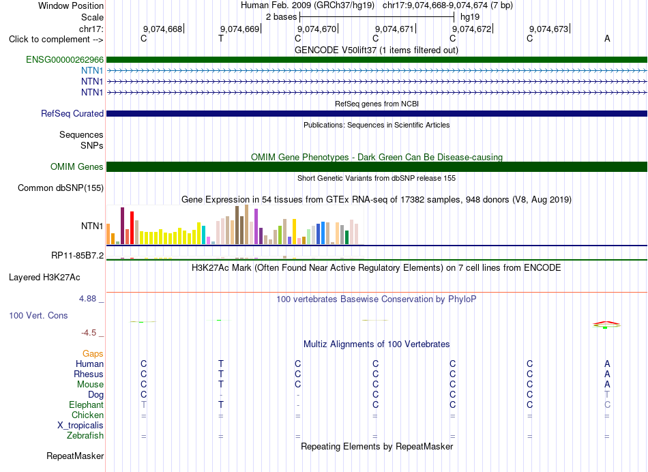Viewport: 648px width, 472px height.
Task: Click the position label 9,074,671
Action: pyautogui.click(x=394, y=29)
